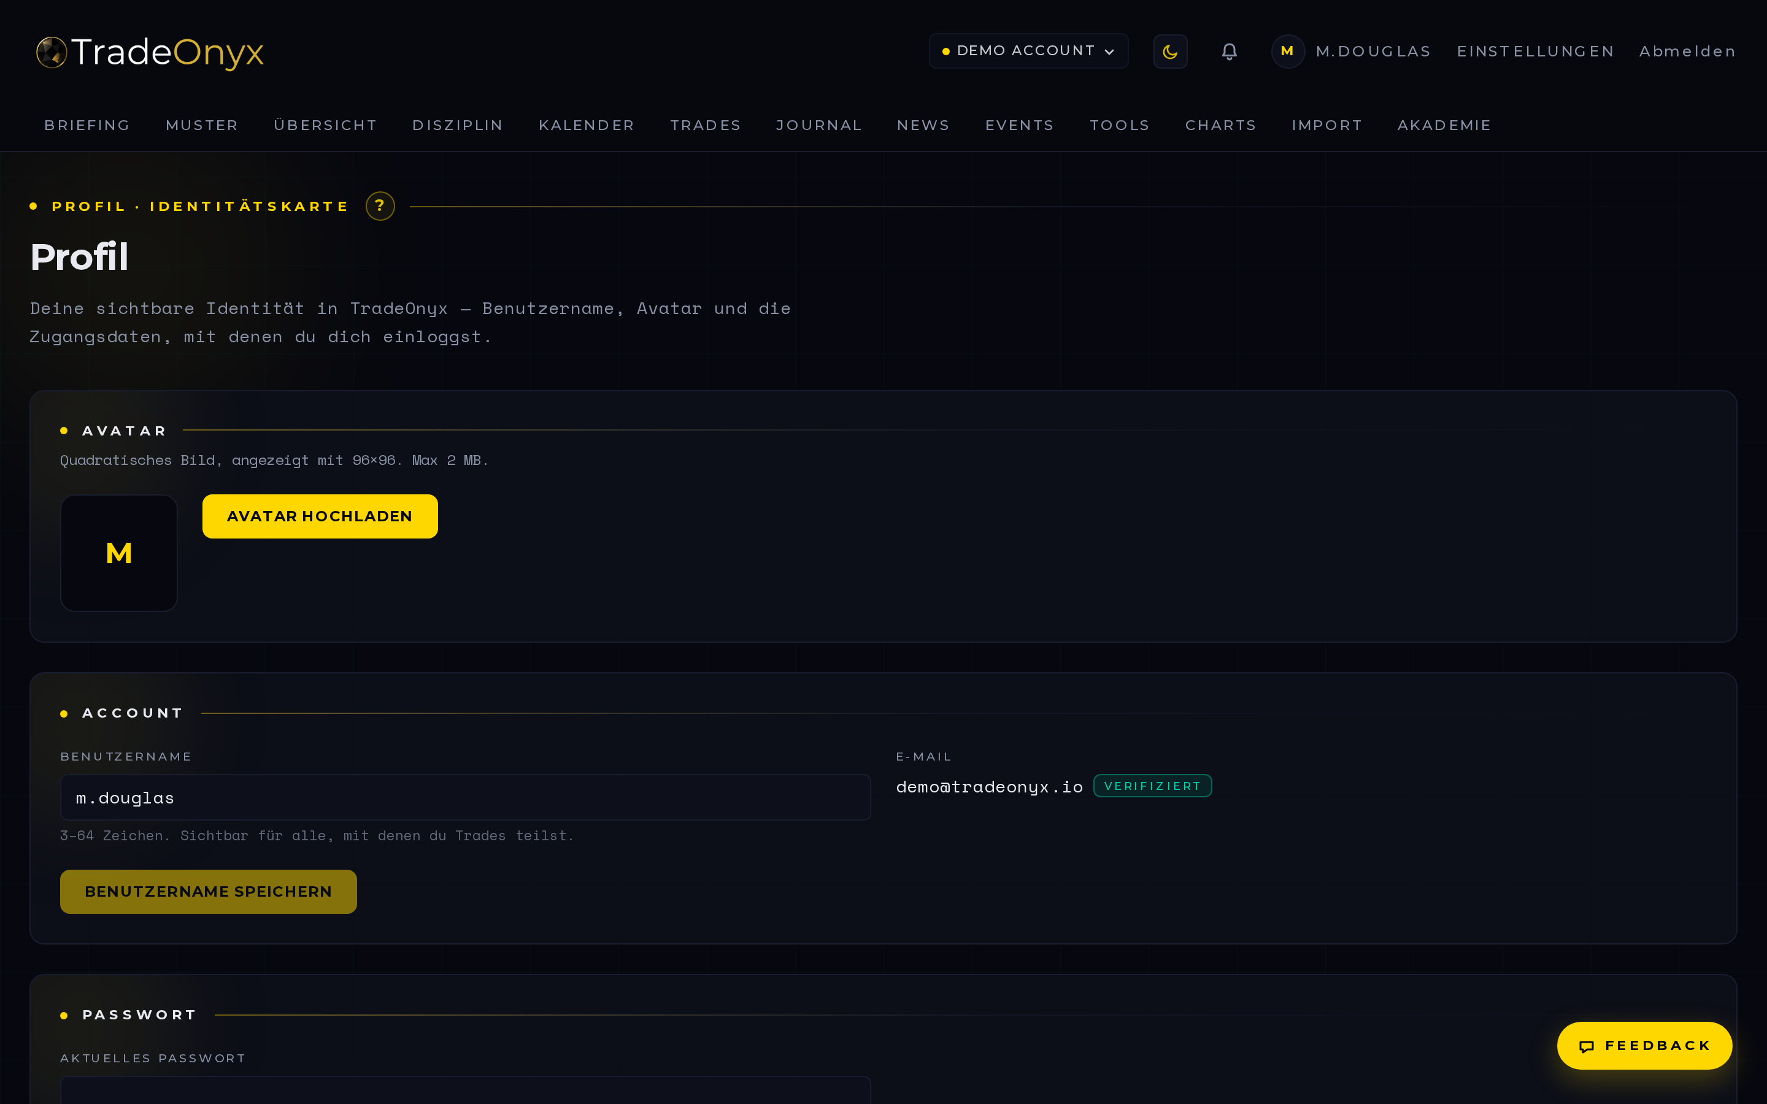Screen dimensions: 1767x1104
Task: Click the email demo@tradeonyx.io
Action: click(988, 786)
